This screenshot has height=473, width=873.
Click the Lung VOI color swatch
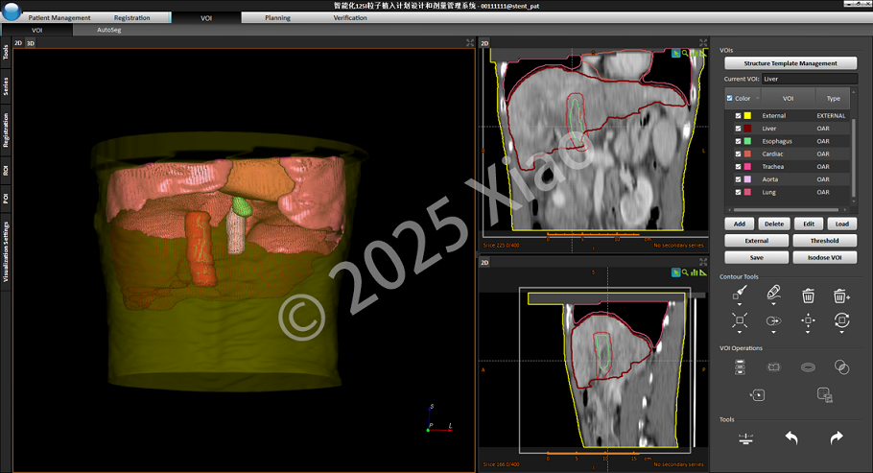(747, 192)
